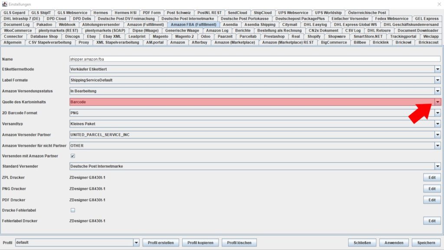Expand the Label Formate dropdown
The height and width of the screenshot is (250, 444).
coord(437,80)
